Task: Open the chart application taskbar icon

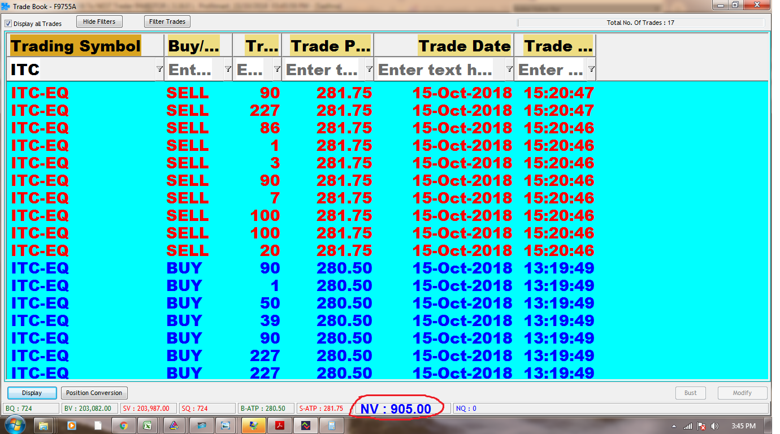Action: 306,426
